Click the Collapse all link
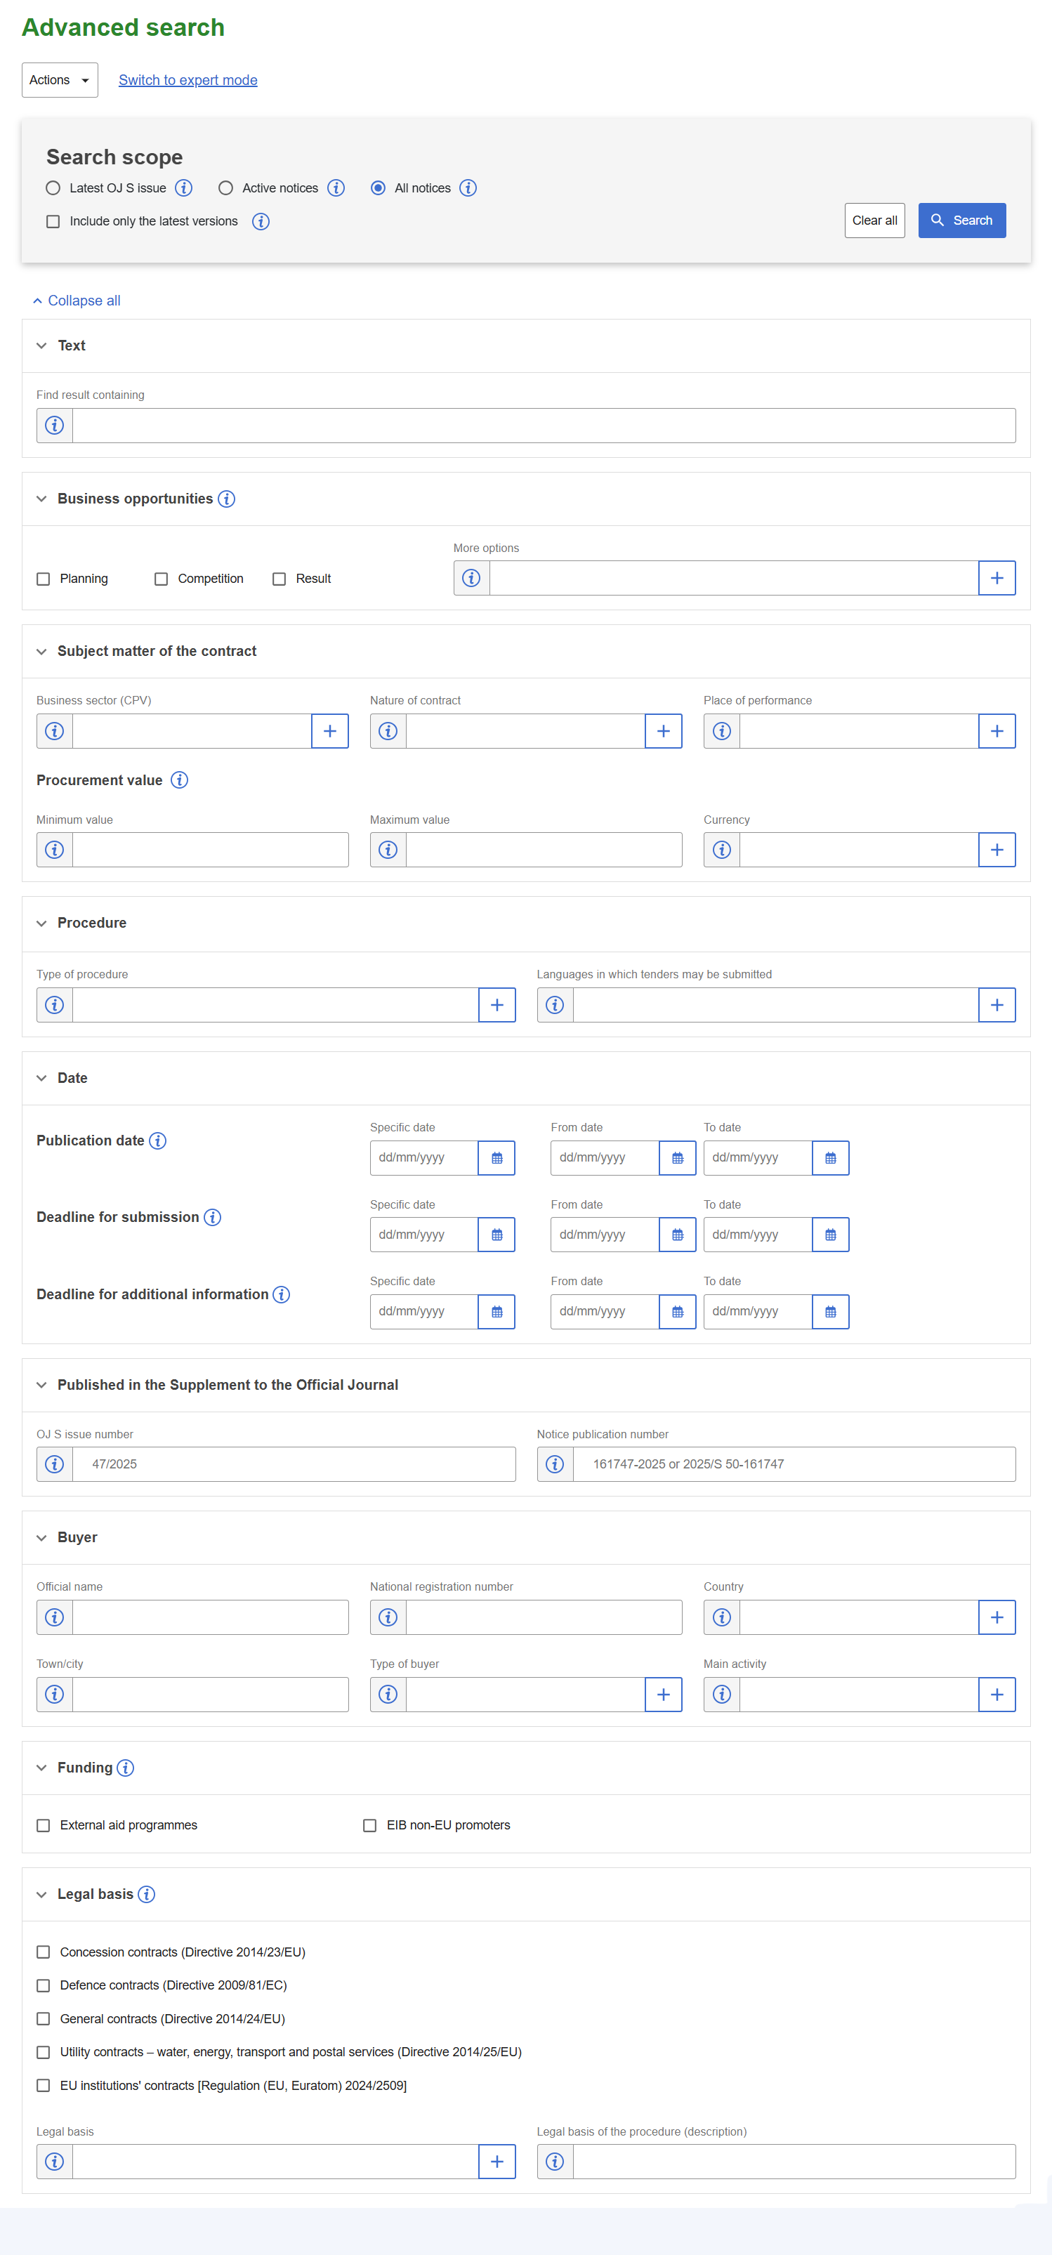 click(76, 301)
